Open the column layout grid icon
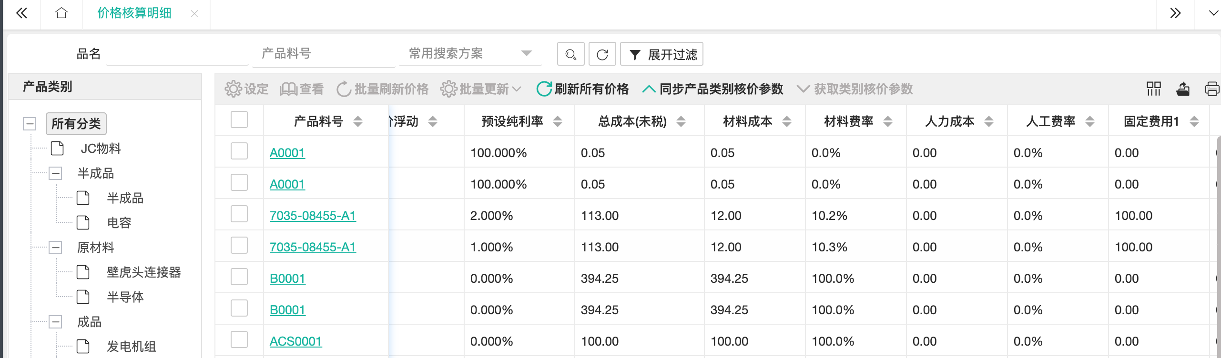The image size is (1221, 358). (x=1153, y=89)
